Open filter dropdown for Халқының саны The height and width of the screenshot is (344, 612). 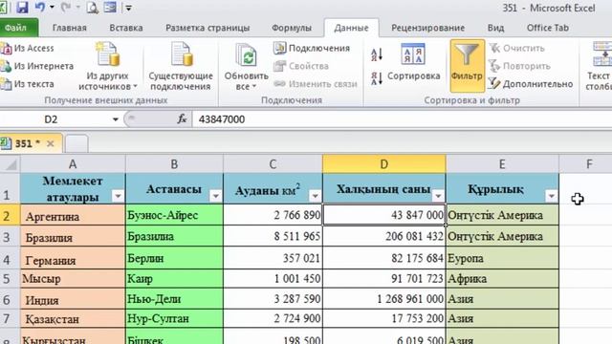click(x=438, y=196)
